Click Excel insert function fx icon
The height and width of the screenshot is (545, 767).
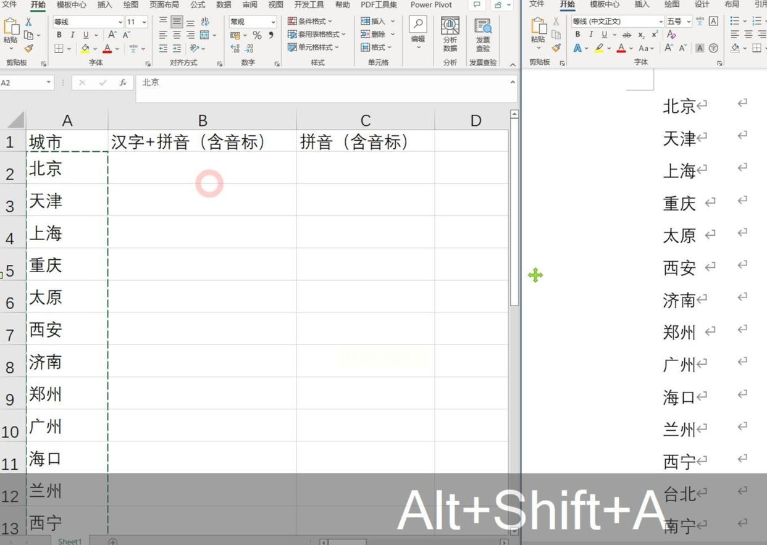pos(123,83)
